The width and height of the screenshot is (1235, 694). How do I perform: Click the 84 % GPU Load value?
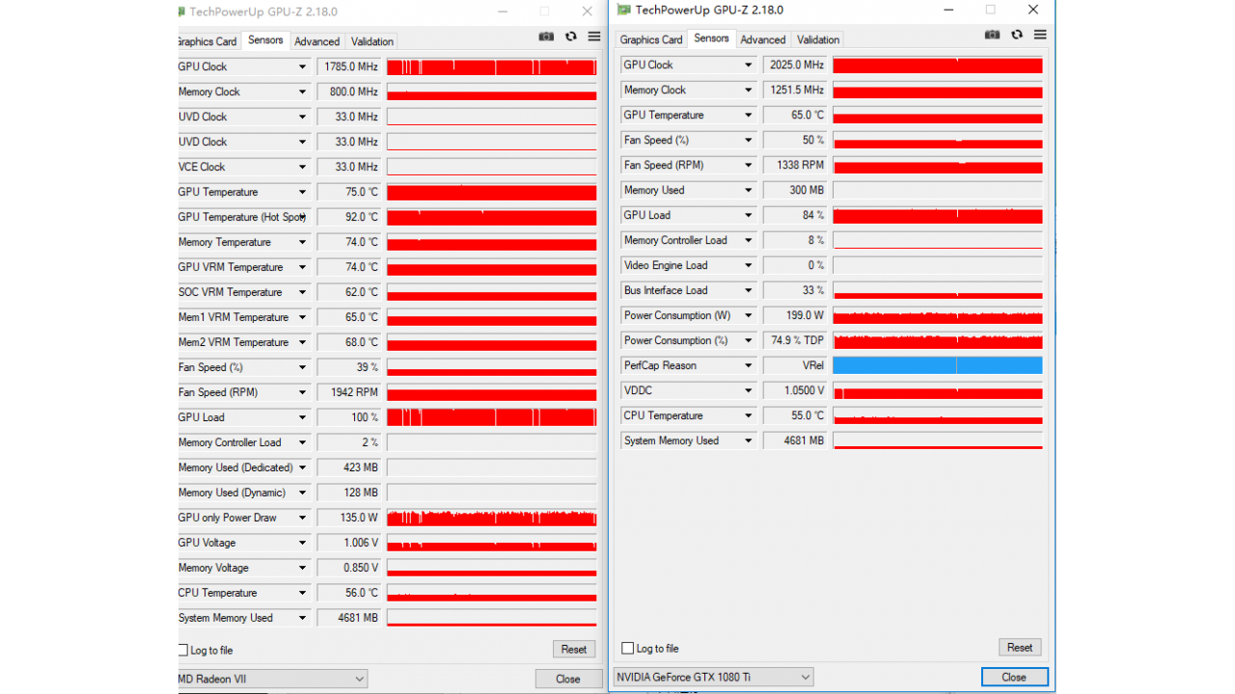click(794, 215)
